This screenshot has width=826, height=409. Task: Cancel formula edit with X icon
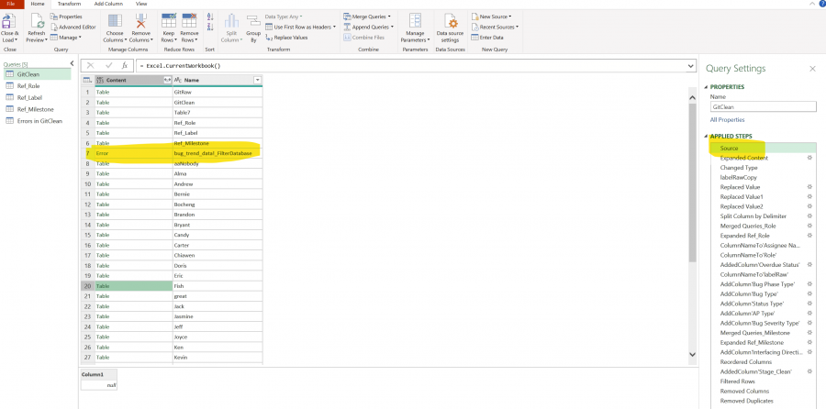coord(90,66)
